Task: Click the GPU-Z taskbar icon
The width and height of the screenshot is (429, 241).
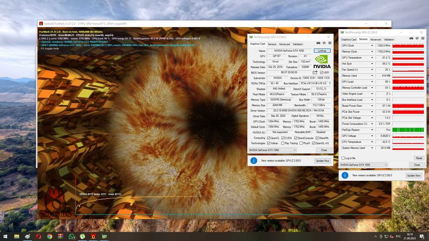Action: (104, 236)
